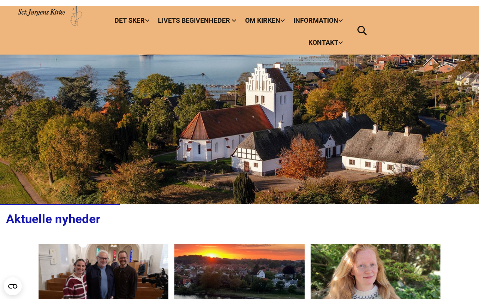Expand the LIVETS BEGIVENHEDER chevron
This screenshot has height=299, width=479.
click(x=234, y=21)
